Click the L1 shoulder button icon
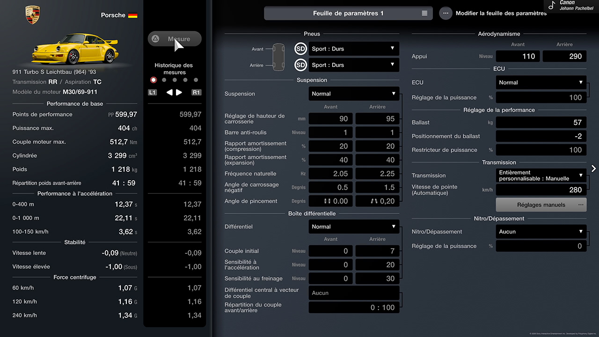This screenshot has height=337, width=599. [x=152, y=92]
